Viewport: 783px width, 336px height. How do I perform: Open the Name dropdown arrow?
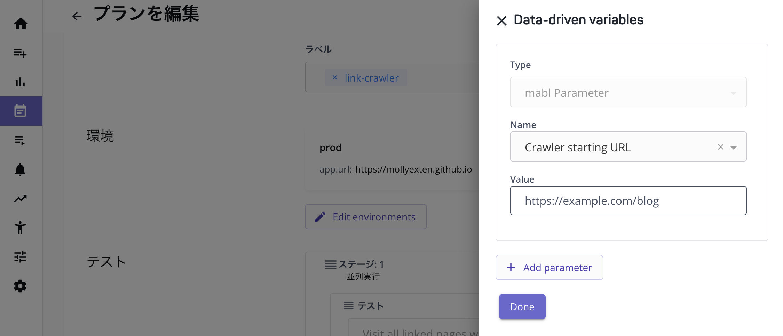[x=734, y=148]
